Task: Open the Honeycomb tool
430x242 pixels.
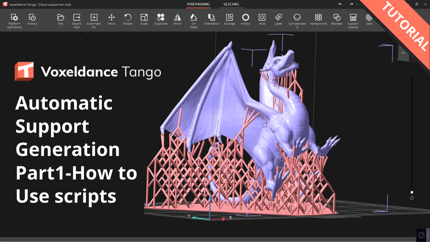Action: (x=318, y=19)
